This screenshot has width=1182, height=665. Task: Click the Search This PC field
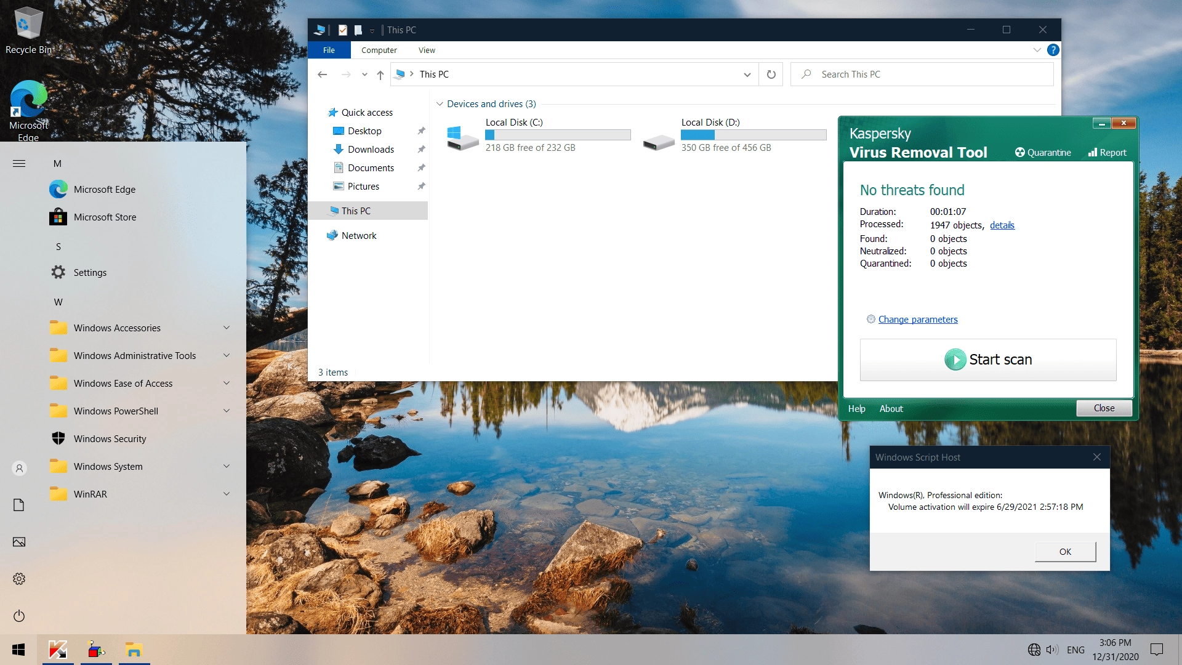922,74
